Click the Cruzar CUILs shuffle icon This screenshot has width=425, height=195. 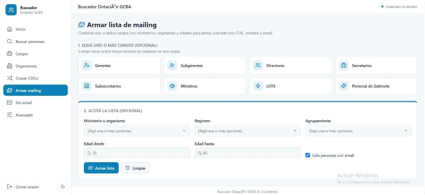click(10, 78)
